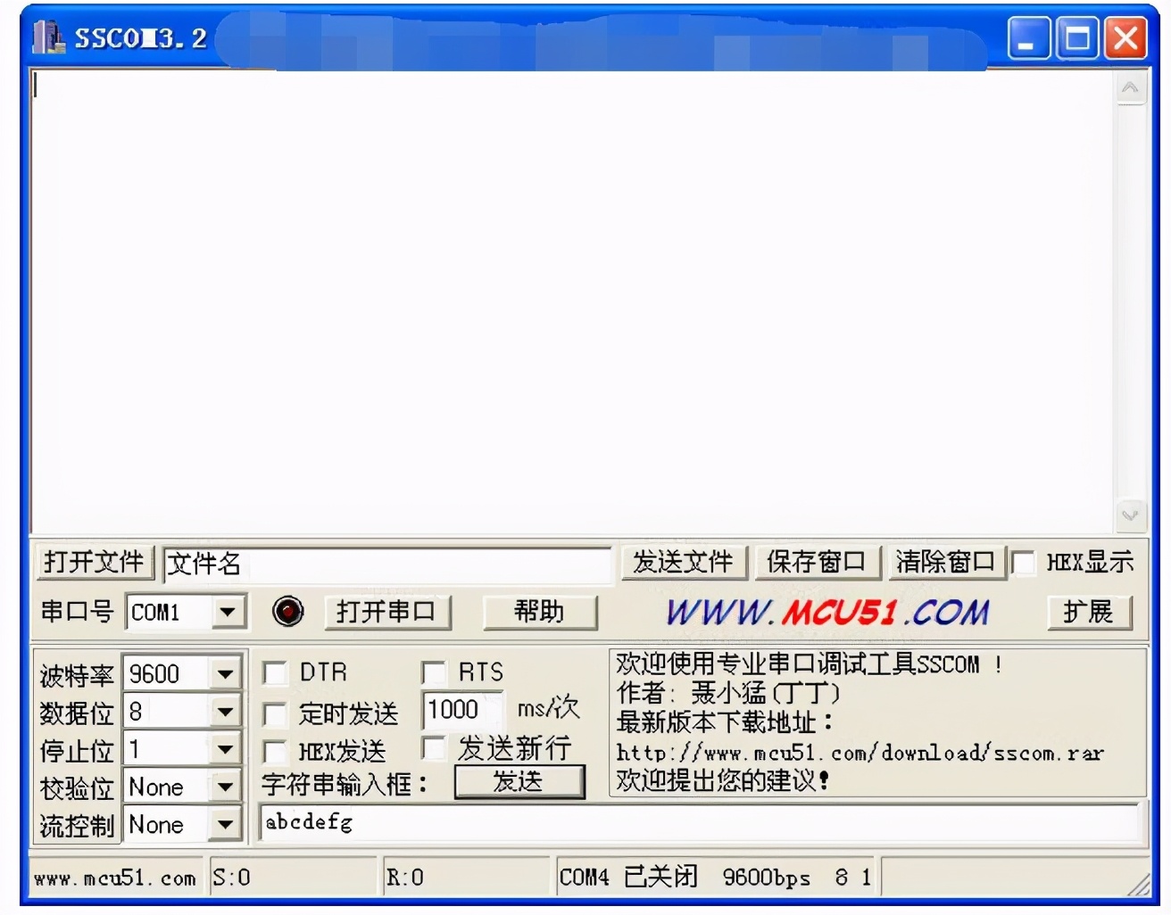Open the 校验位 parity dropdown

coord(225,787)
